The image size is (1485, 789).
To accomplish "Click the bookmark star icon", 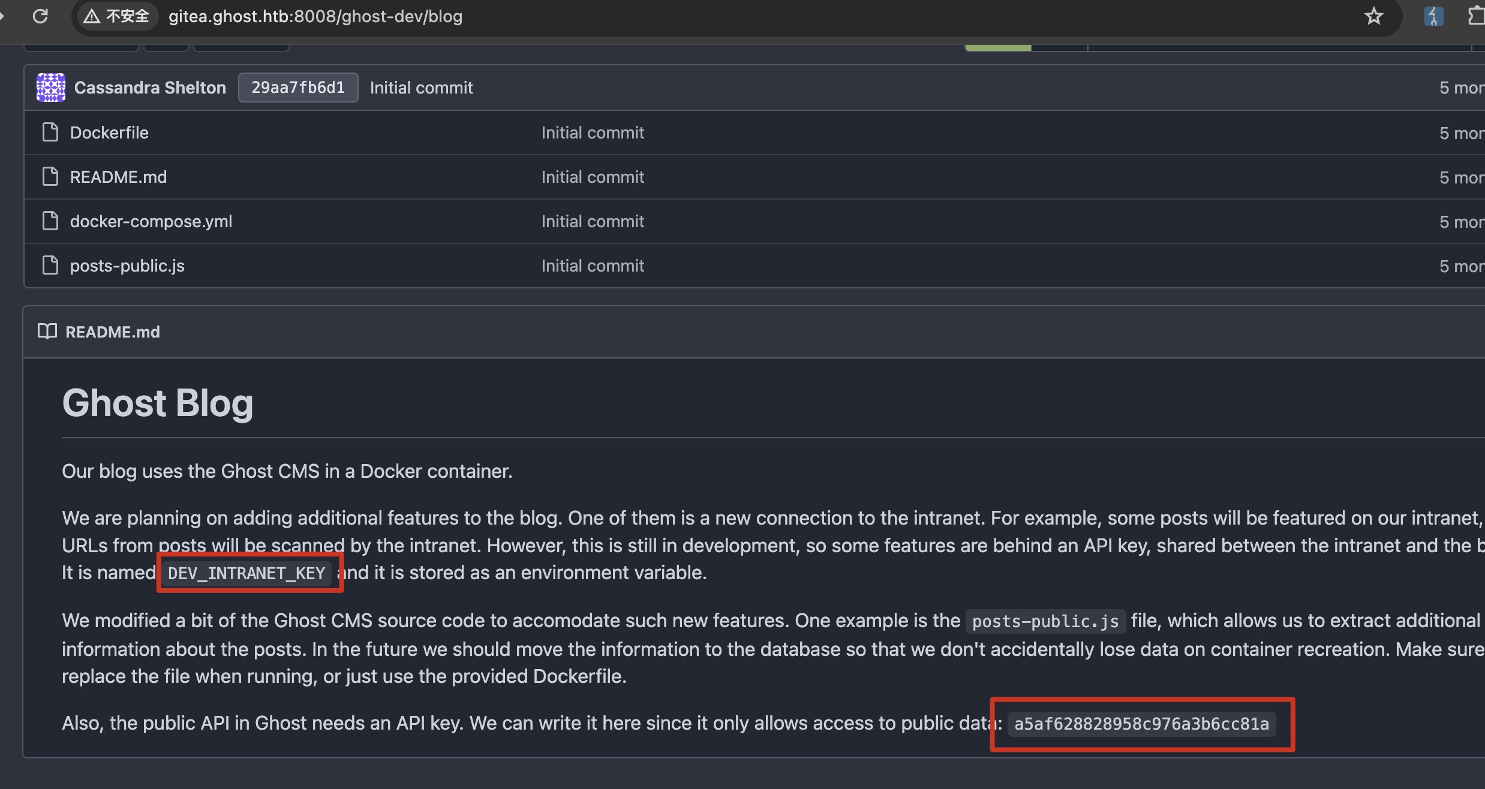I will point(1373,16).
